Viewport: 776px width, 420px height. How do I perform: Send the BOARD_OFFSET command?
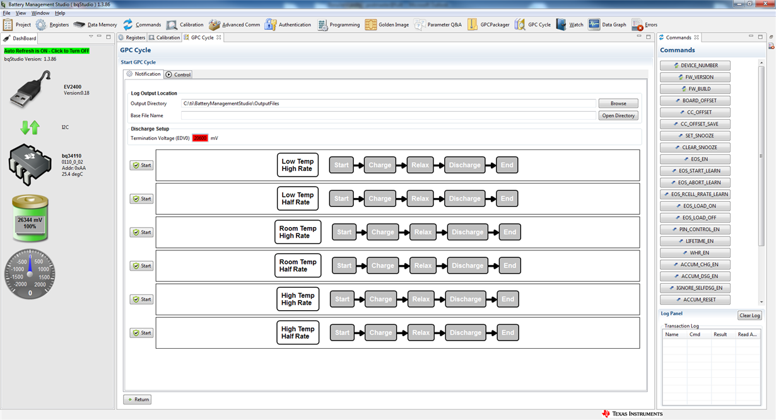point(695,100)
